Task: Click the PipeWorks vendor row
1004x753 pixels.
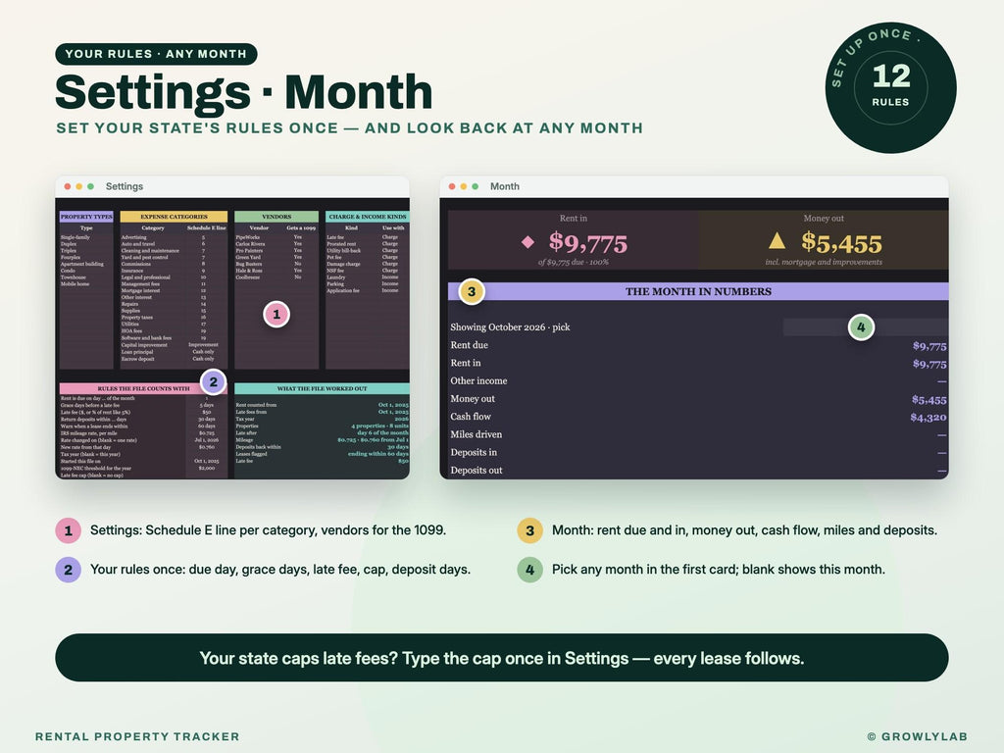Action: [x=248, y=237]
